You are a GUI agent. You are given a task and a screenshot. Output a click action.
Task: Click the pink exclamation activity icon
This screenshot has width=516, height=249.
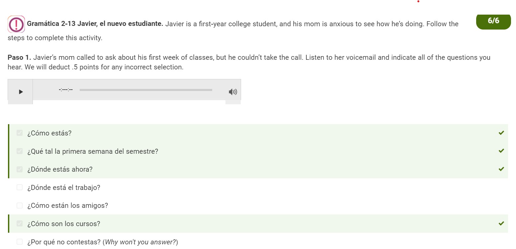16,24
